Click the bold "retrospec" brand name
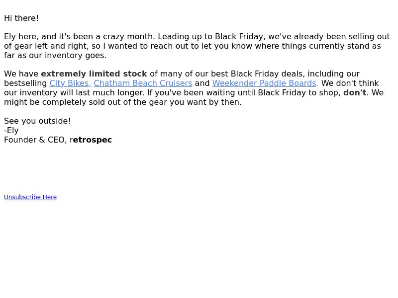 coord(91,140)
